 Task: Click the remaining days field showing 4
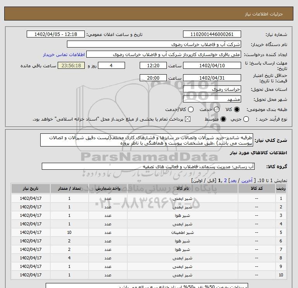(111, 65)
